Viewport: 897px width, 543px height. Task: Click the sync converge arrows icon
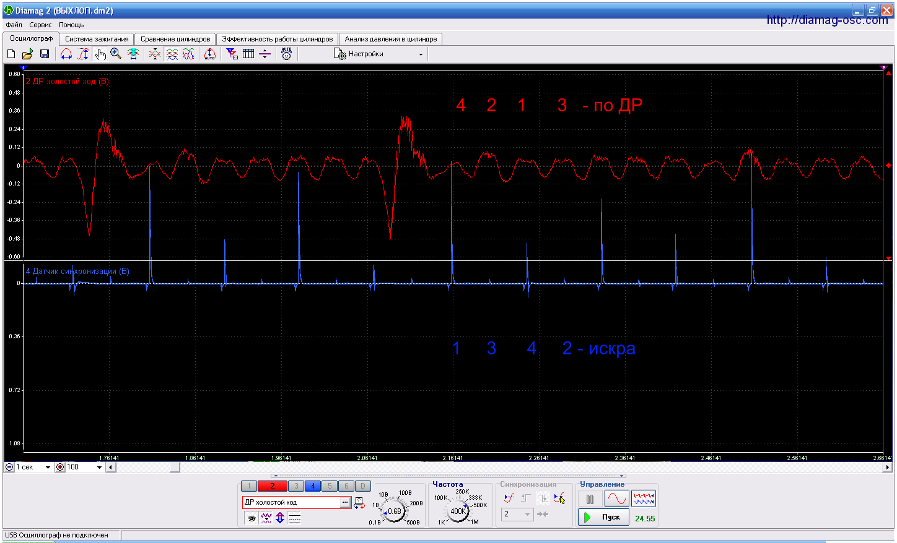(x=543, y=514)
